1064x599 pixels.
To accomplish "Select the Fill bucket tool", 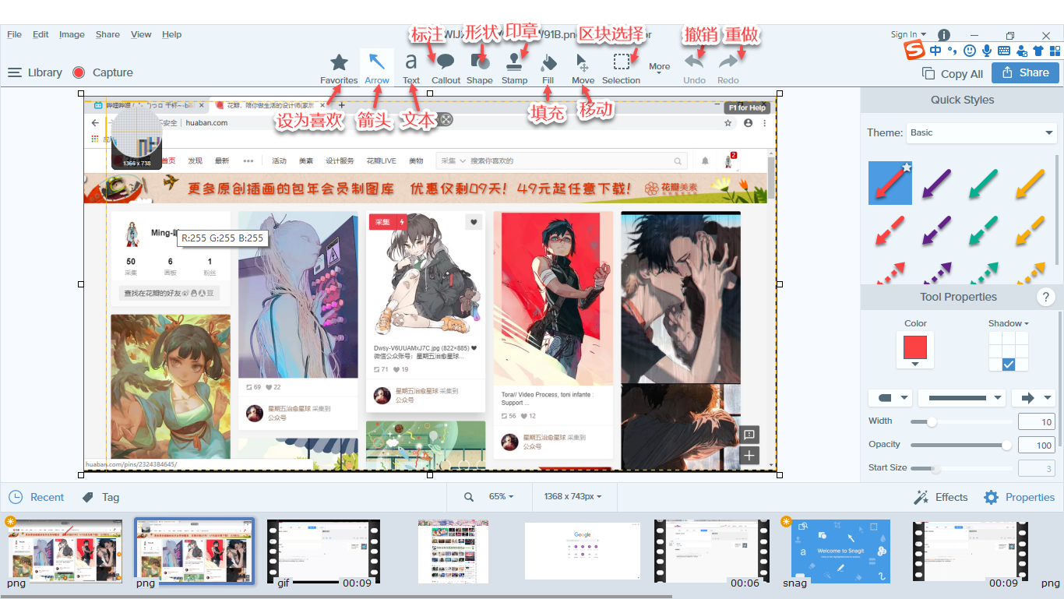I will (548, 69).
